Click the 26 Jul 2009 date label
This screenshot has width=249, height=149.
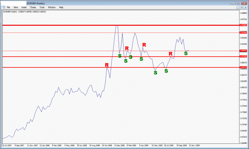169,145
